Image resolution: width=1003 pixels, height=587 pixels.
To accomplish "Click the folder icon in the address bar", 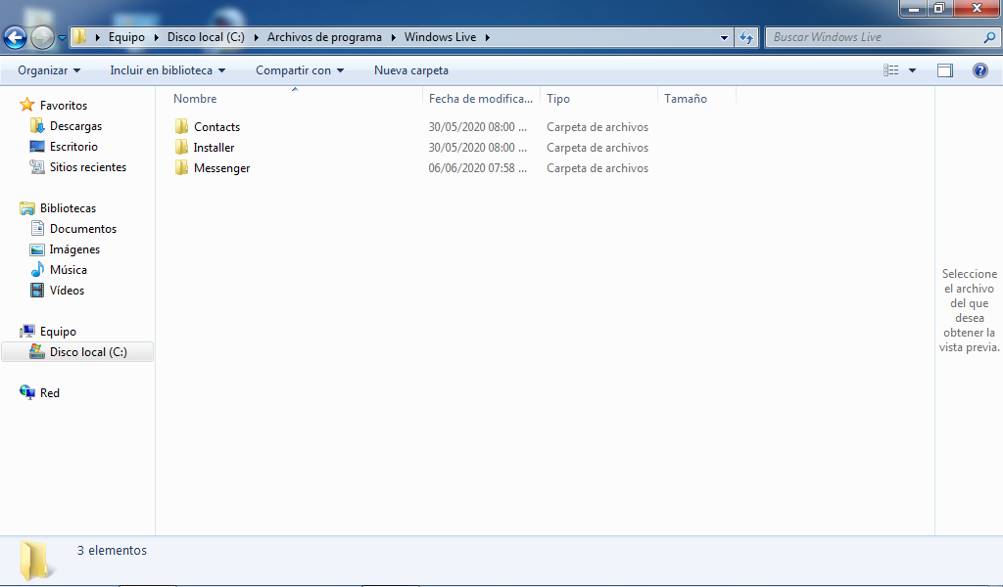I will (x=79, y=36).
